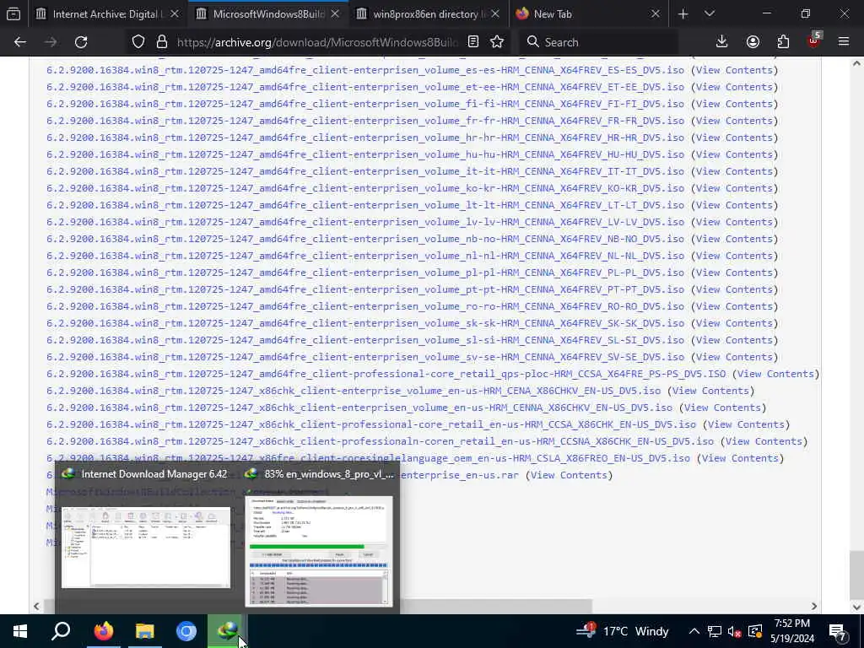864x648 pixels.
Task: Open the Firefox account icon
Action: [753, 42]
